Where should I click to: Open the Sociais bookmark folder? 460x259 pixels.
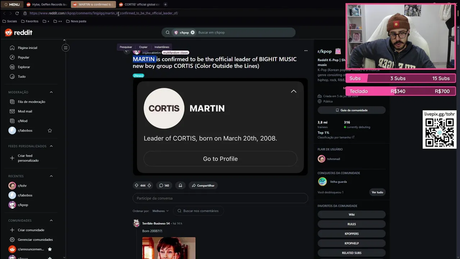(x=10, y=21)
